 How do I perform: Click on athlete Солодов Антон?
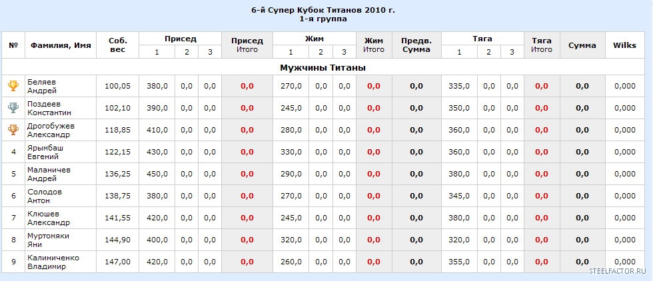pos(44,196)
